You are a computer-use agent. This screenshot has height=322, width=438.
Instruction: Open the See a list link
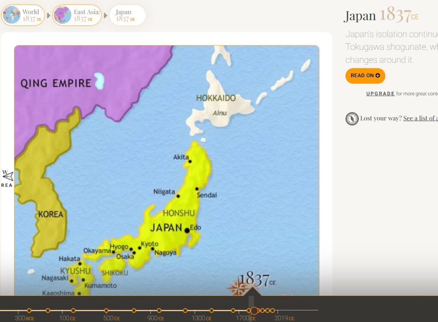click(420, 118)
